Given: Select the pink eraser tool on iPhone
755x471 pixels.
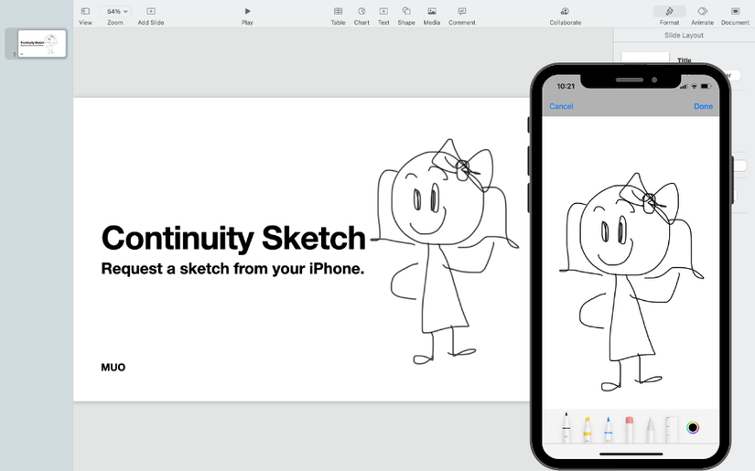Looking at the screenshot, I should [630, 428].
